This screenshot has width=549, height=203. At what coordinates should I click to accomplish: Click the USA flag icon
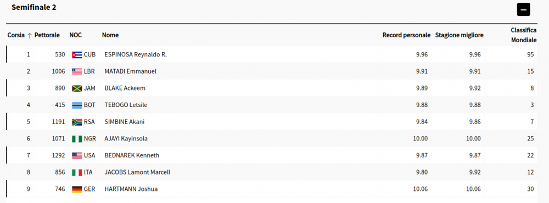[77, 155]
